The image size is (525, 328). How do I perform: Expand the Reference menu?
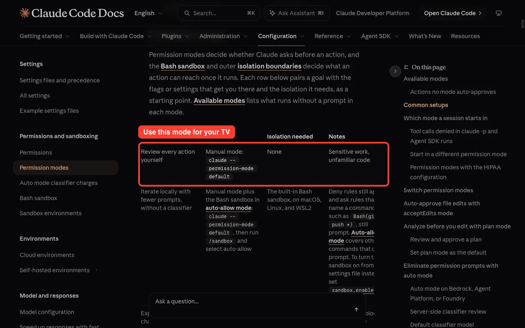(333, 36)
